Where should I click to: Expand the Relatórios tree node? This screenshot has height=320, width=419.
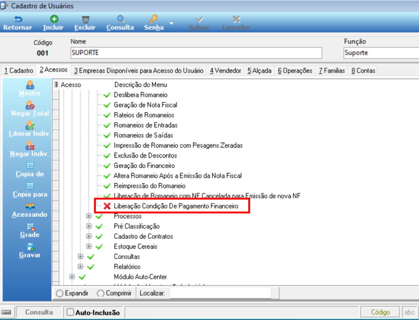point(80,267)
